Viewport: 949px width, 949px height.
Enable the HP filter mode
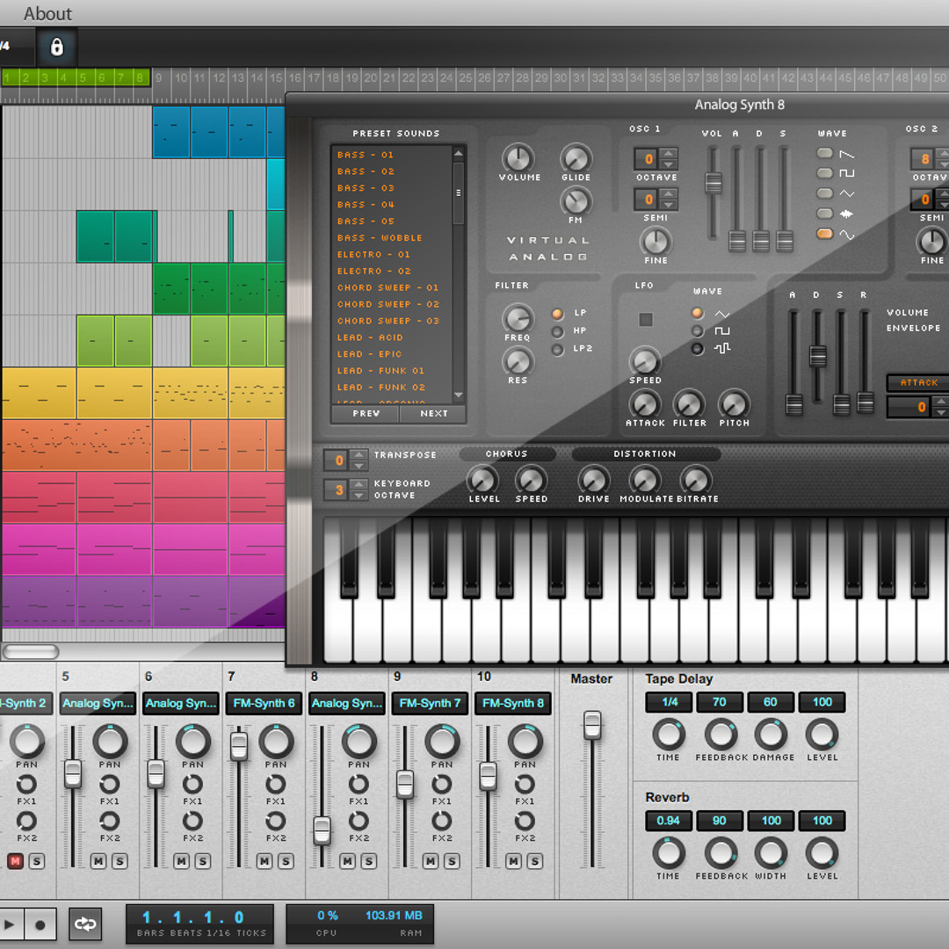pos(557,331)
